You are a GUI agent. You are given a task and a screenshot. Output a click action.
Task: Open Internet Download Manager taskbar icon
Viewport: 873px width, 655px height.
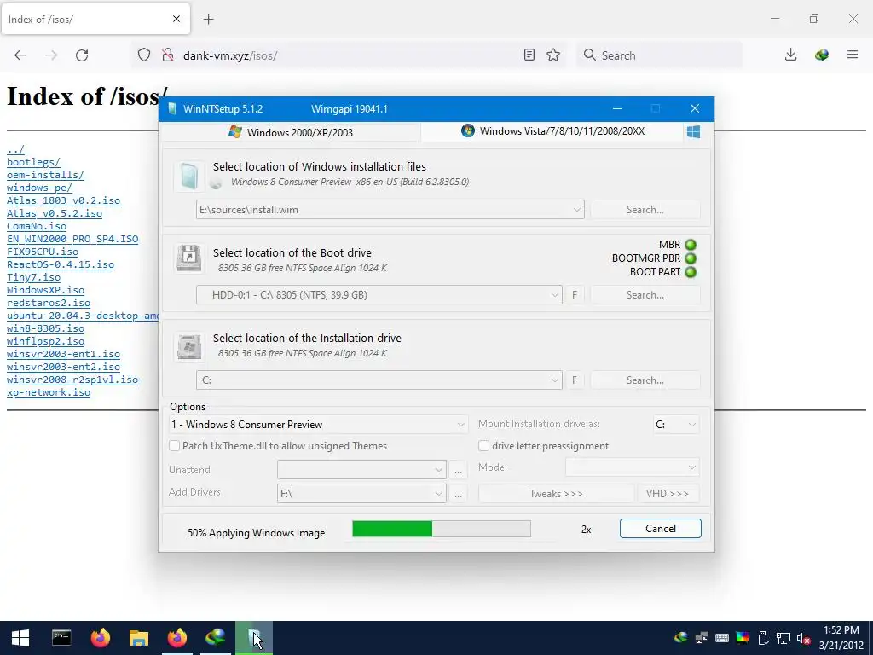216,638
